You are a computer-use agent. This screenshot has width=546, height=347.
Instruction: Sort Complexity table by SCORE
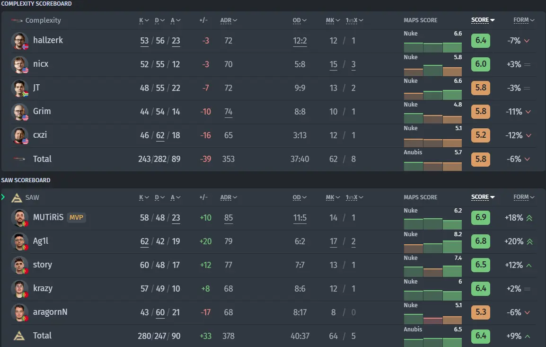(x=483, y=20)
